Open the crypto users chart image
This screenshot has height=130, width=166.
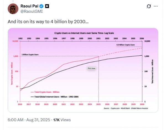coord(83,70)
